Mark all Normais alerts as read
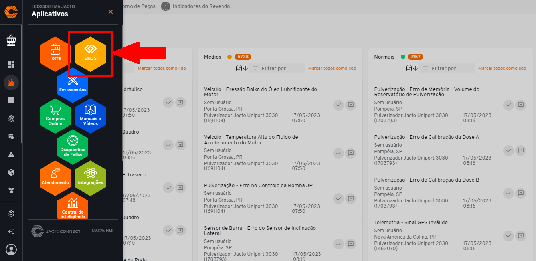The height and width of the screenshot is (261, 536). (x=502, y=68)
